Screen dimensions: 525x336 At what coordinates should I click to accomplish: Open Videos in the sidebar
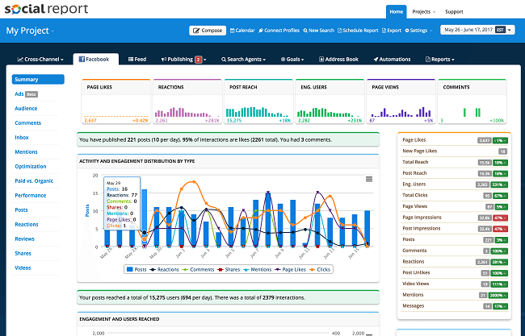[23, 268]
